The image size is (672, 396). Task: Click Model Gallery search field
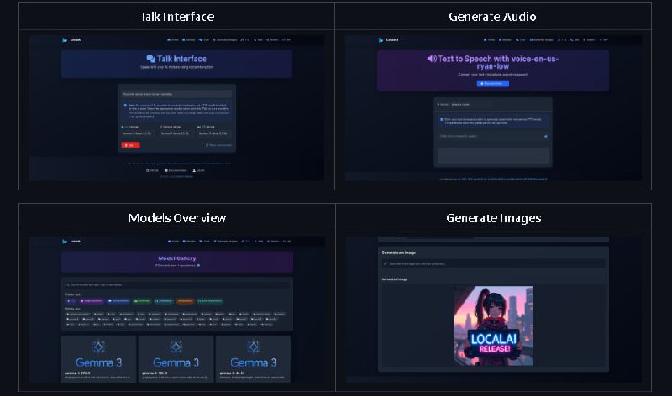(177, 284)
